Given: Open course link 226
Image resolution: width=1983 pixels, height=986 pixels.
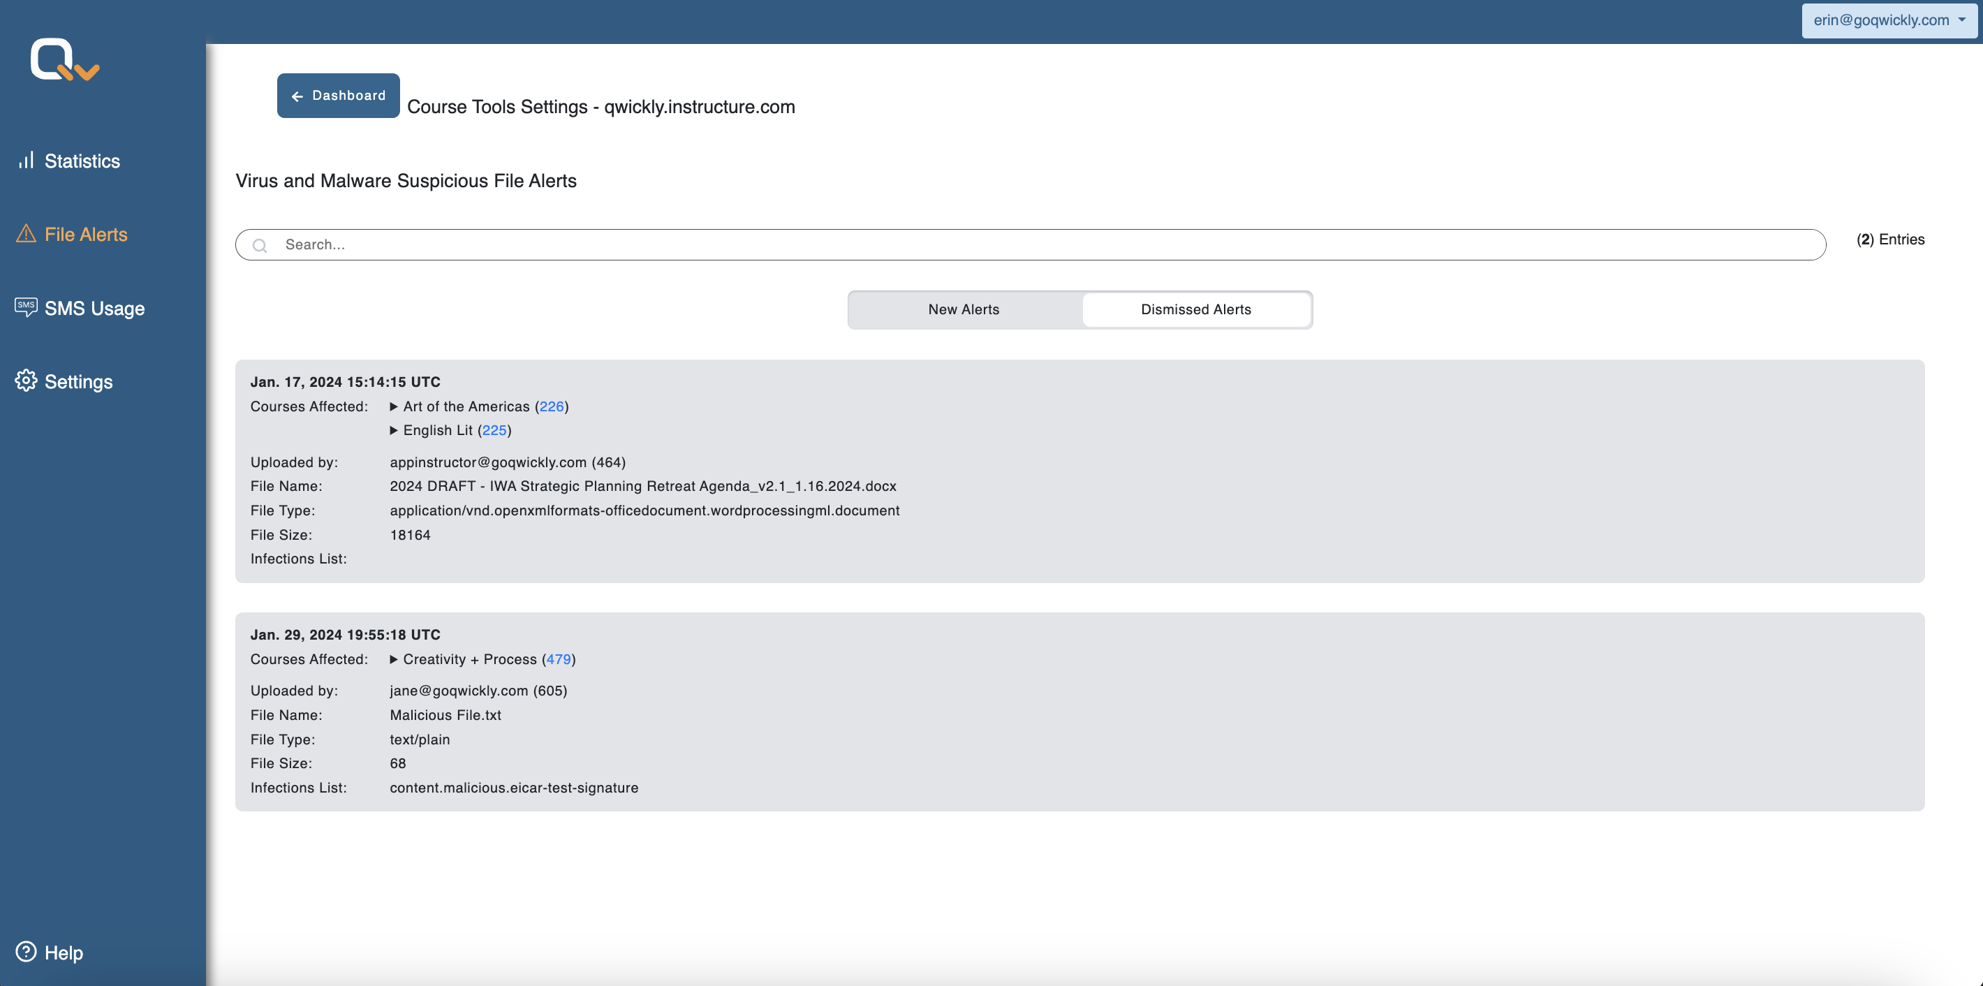Looking at the screenshot, I should click(x=551, y=406).
